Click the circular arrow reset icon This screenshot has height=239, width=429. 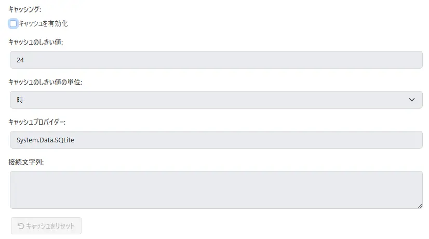point(21,226)
